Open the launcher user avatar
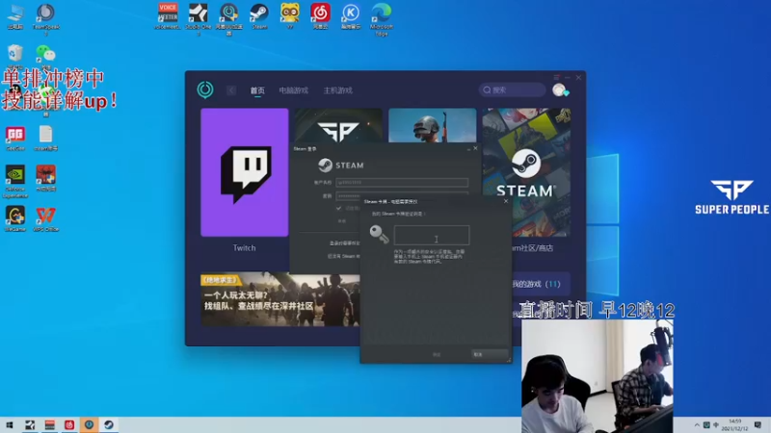 click(559, 89)
